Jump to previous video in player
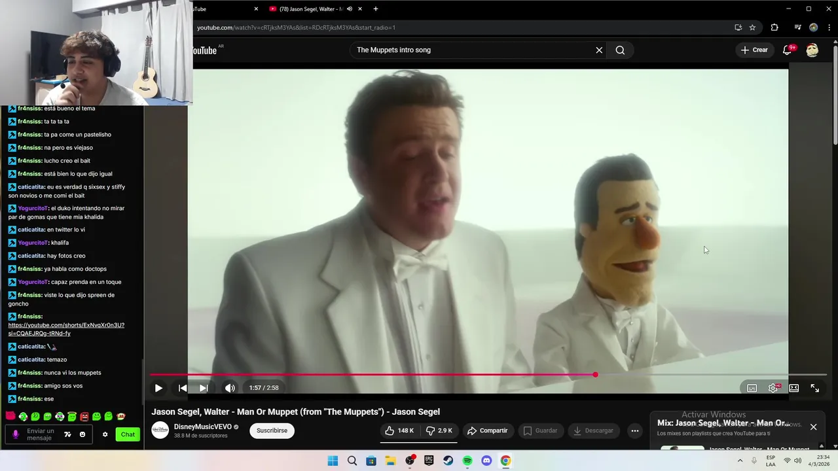Image resolution: width=838 pixels, height=471 pixels. [183, 388]
